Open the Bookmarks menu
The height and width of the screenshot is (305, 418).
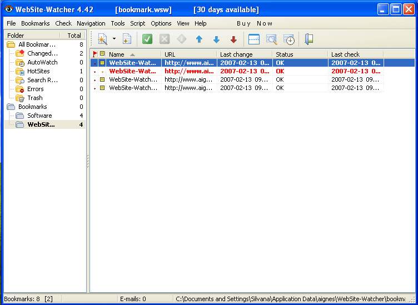[36, 23]
